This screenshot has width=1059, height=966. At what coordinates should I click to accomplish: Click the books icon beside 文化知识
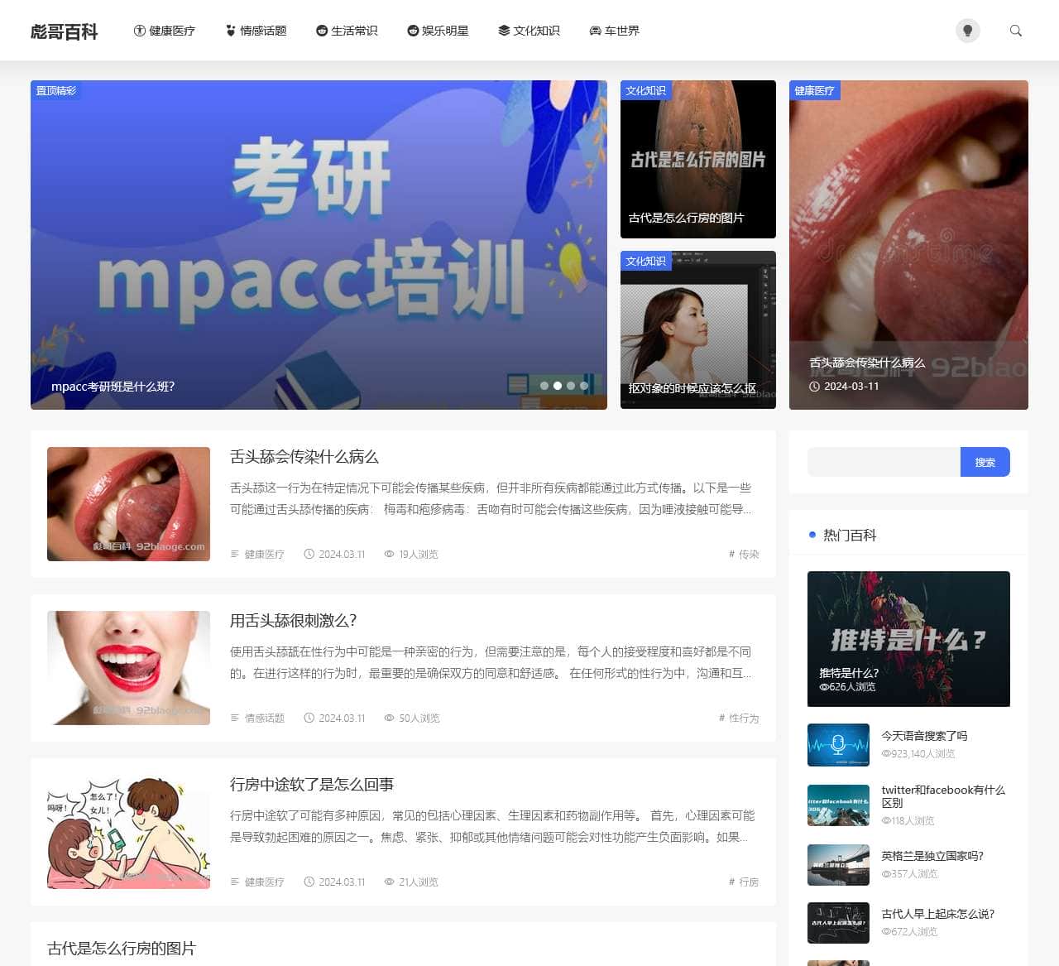(x=502, y=31)
